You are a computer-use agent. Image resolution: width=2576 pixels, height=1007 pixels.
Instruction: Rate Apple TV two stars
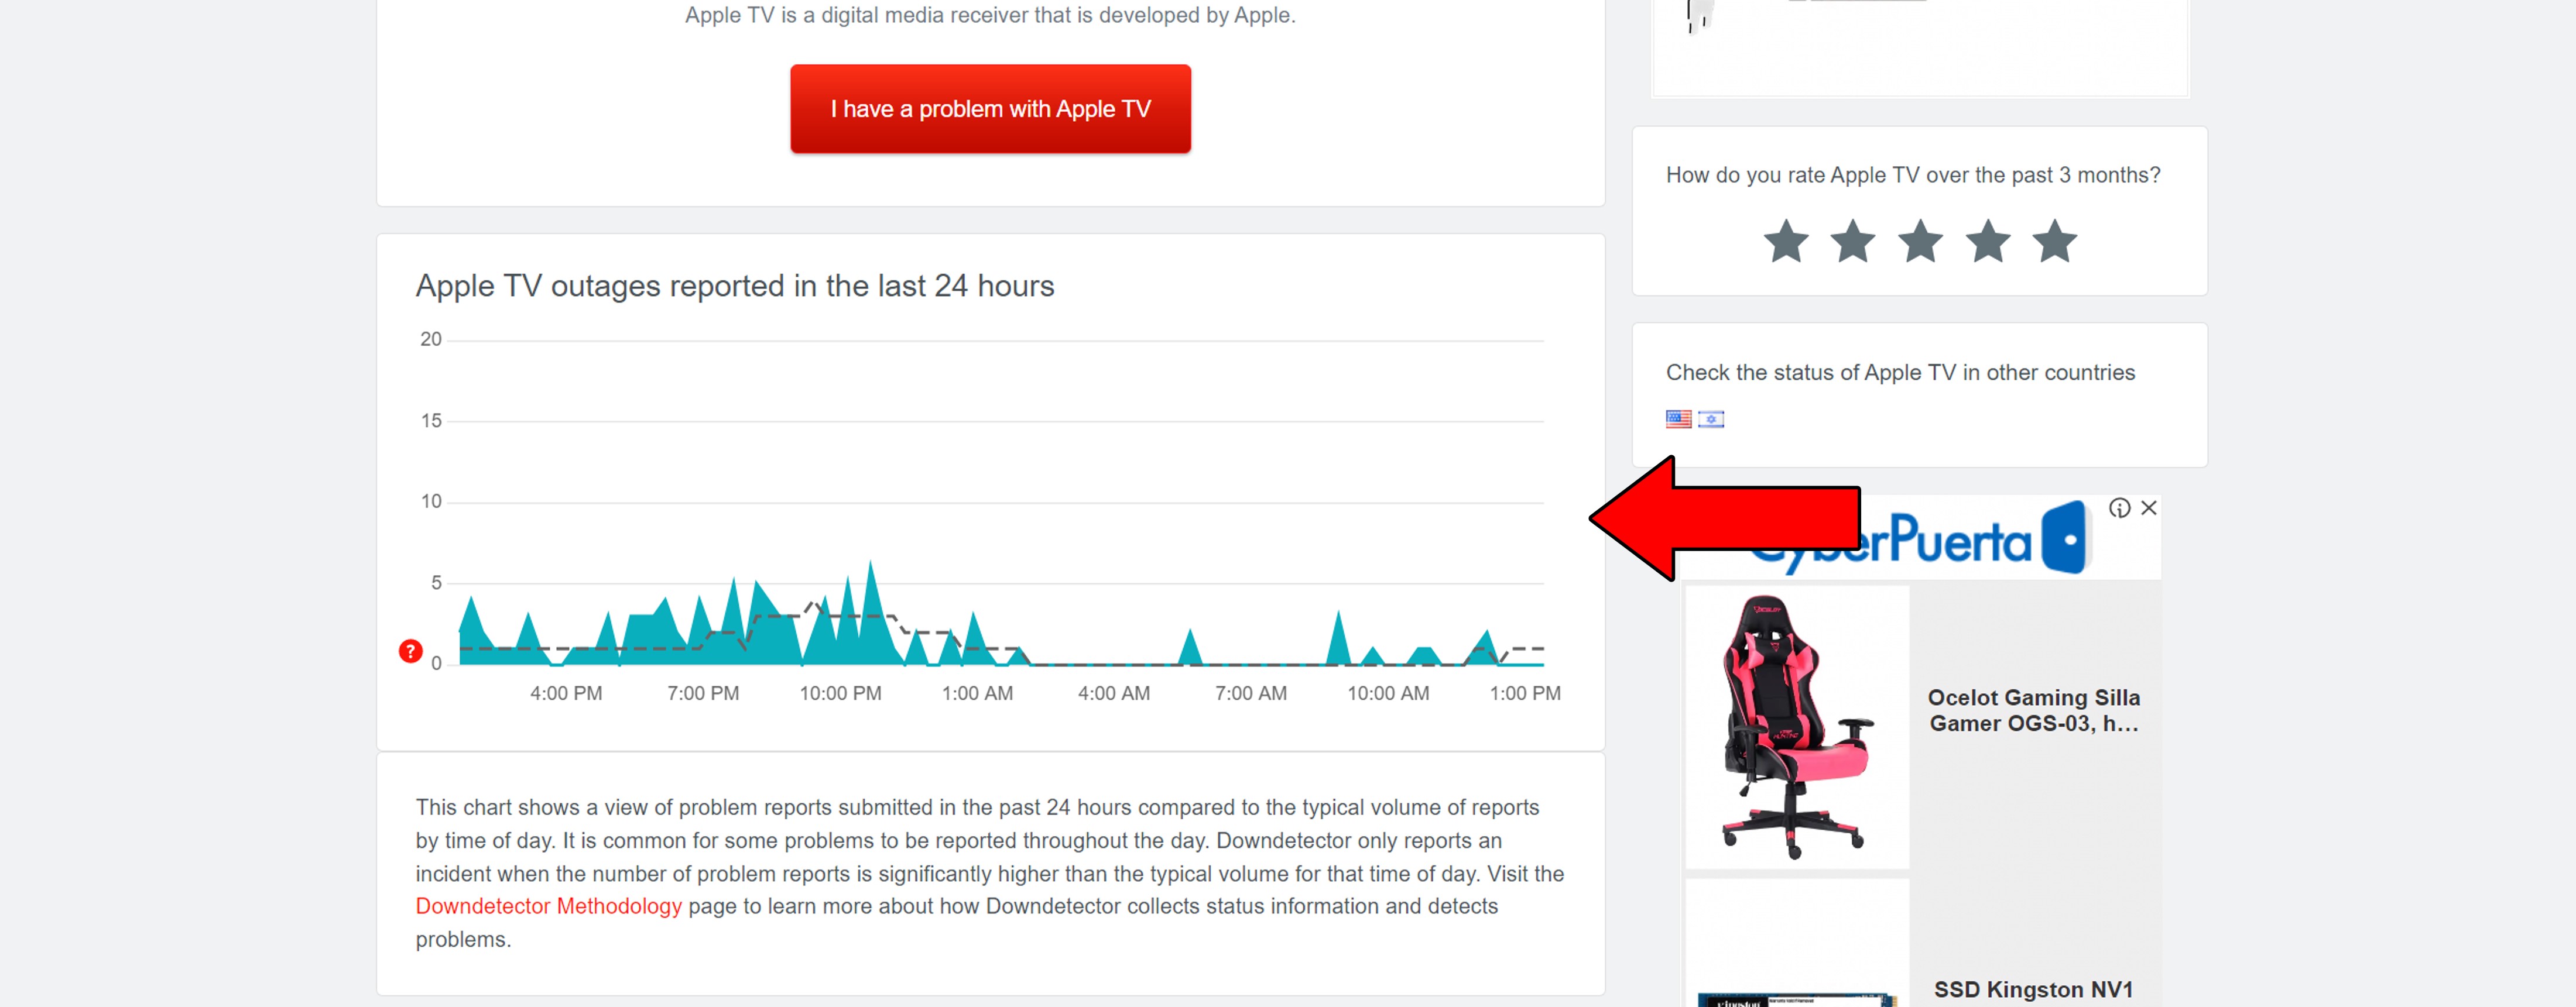(1853, 242)
